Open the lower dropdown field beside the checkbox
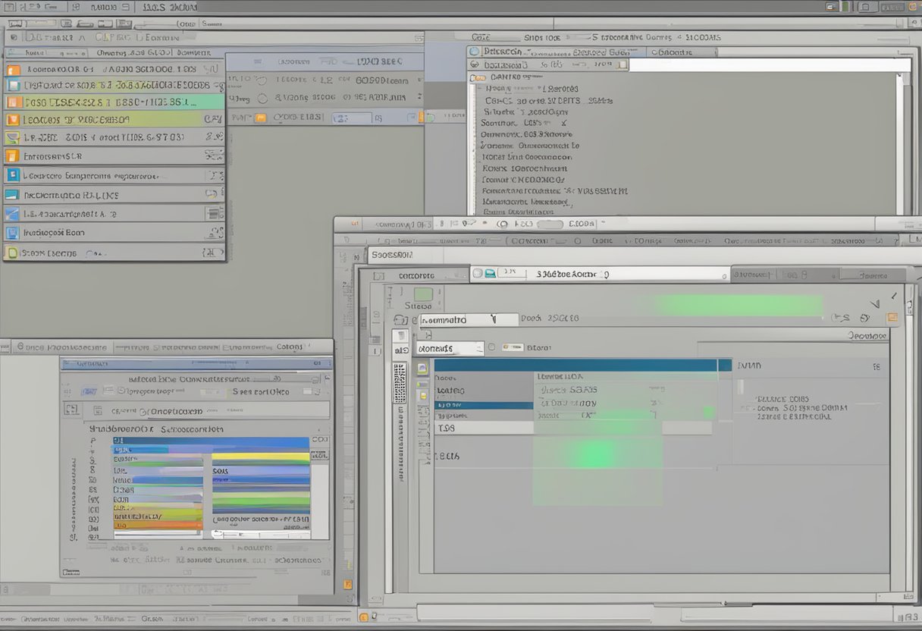 pyautogui.click(x=449, y=349)
